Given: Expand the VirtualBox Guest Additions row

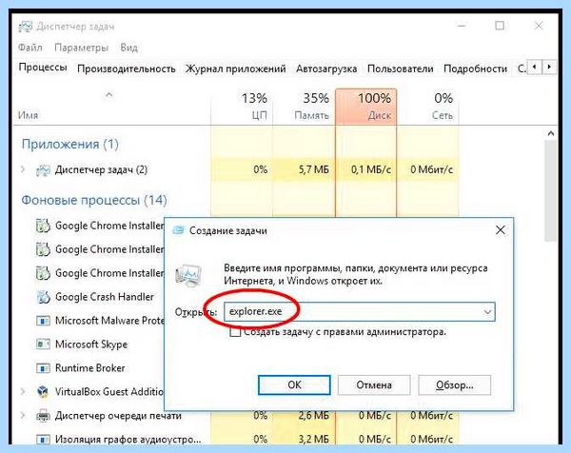Looking at the screenshot, I should (23, 391).
